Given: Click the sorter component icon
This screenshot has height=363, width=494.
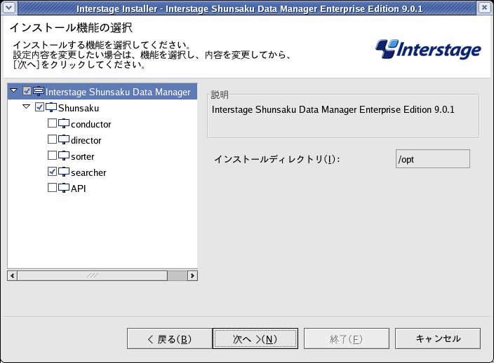Looking at the screenshot, I should click(x=64, y=156).
